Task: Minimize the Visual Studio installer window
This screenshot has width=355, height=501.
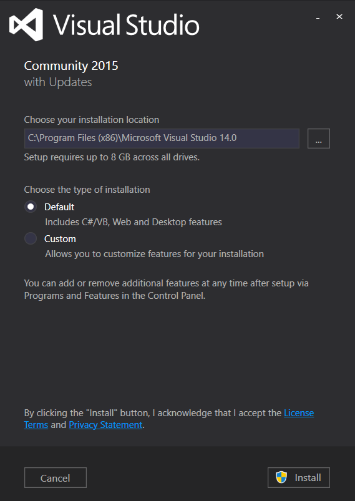Action: (x=318, y=17)
